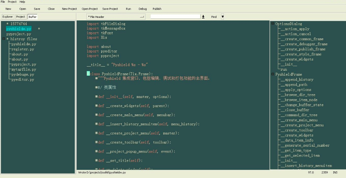Expand the def __set_title code fold
This screenshot has height=178, width=346.
pyautogui.click(x=97, y=160)
